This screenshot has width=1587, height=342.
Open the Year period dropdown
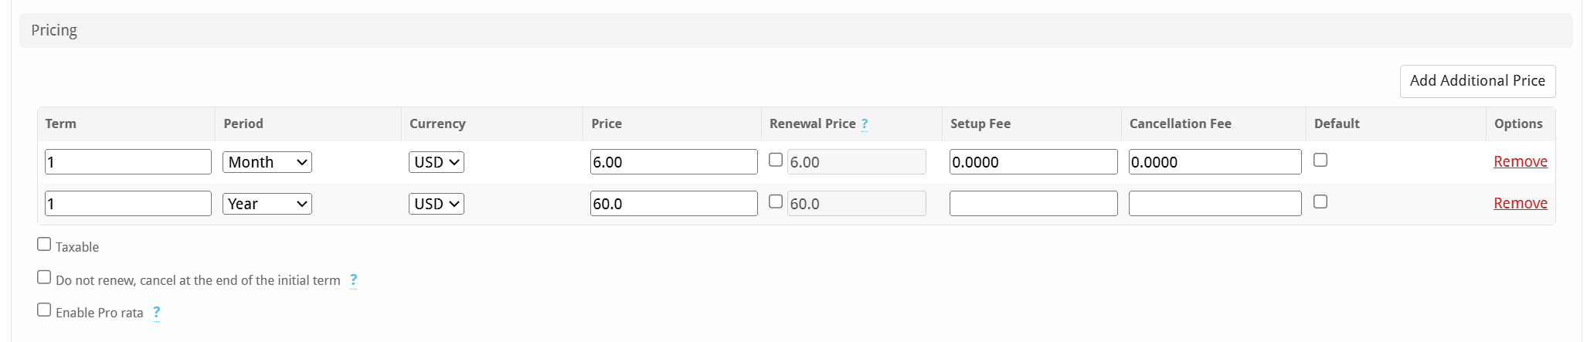[267, 204]
